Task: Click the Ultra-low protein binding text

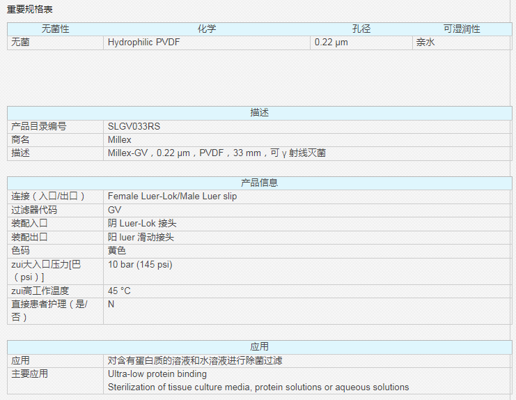Action: click(157, 374)
